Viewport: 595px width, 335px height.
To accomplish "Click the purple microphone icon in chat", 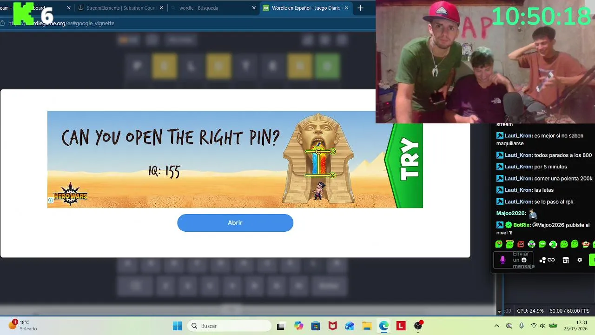I will pyautogui.click(x=502, y=260).
